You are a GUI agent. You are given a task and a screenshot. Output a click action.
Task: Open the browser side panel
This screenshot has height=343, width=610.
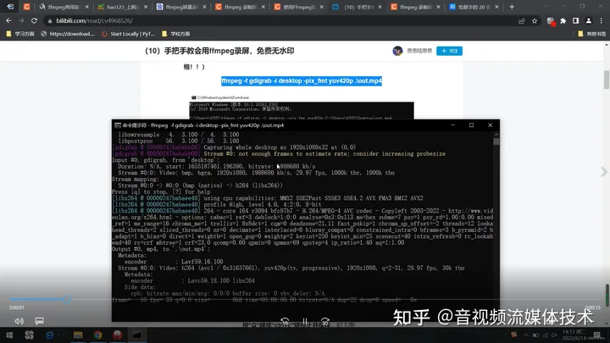[x=576, y=21]
